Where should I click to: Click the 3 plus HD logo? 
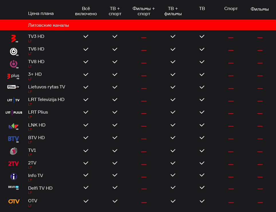tap(13, 76)
